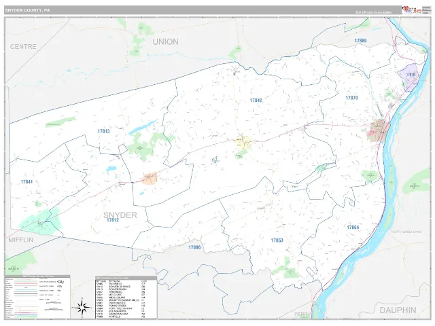Select the ZIP code label 17864
435x326 pixels.
[x=353, y=228]
